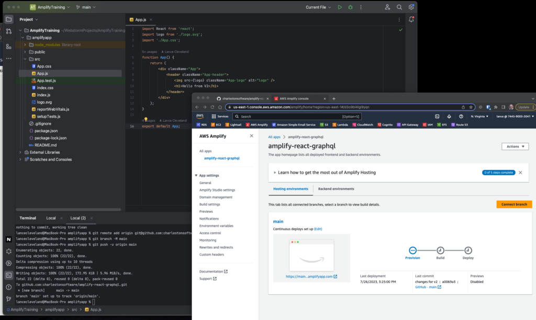Open Build settings in Amplify sidebar

(x=209, y=204)
